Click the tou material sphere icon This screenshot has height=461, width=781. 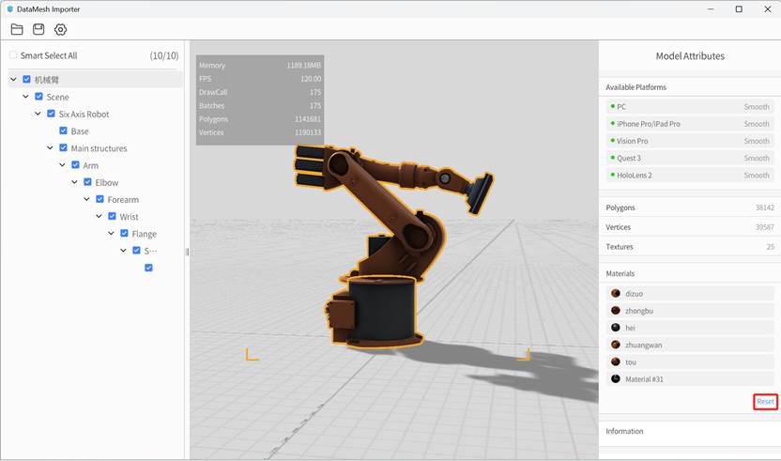[x=616, y=361]
